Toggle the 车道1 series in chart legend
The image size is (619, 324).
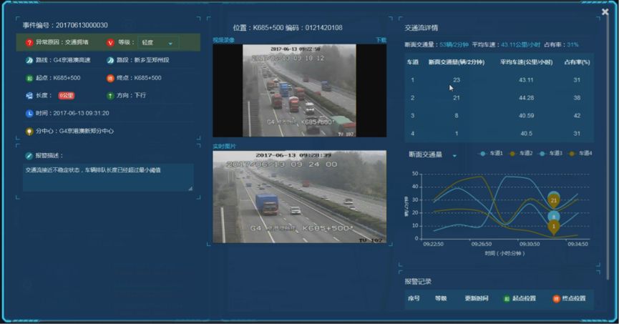click(491, 154)
